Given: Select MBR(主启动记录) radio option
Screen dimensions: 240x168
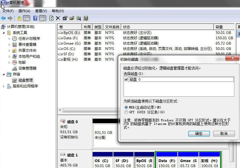Looking at the screenshot, I should click(x=126, y=107).
